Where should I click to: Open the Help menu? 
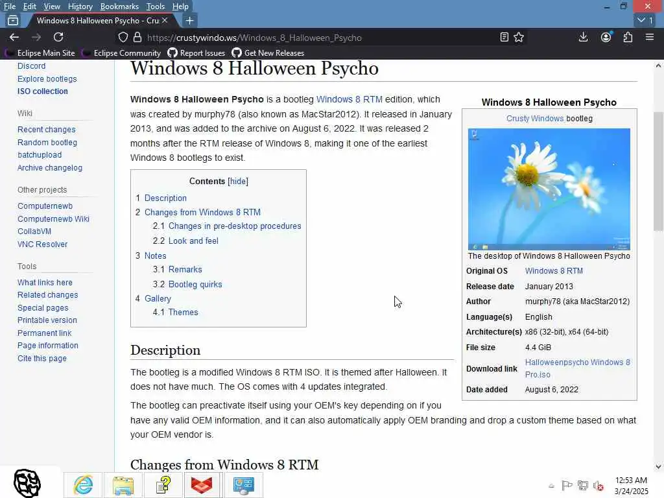(x=180, y=6)
